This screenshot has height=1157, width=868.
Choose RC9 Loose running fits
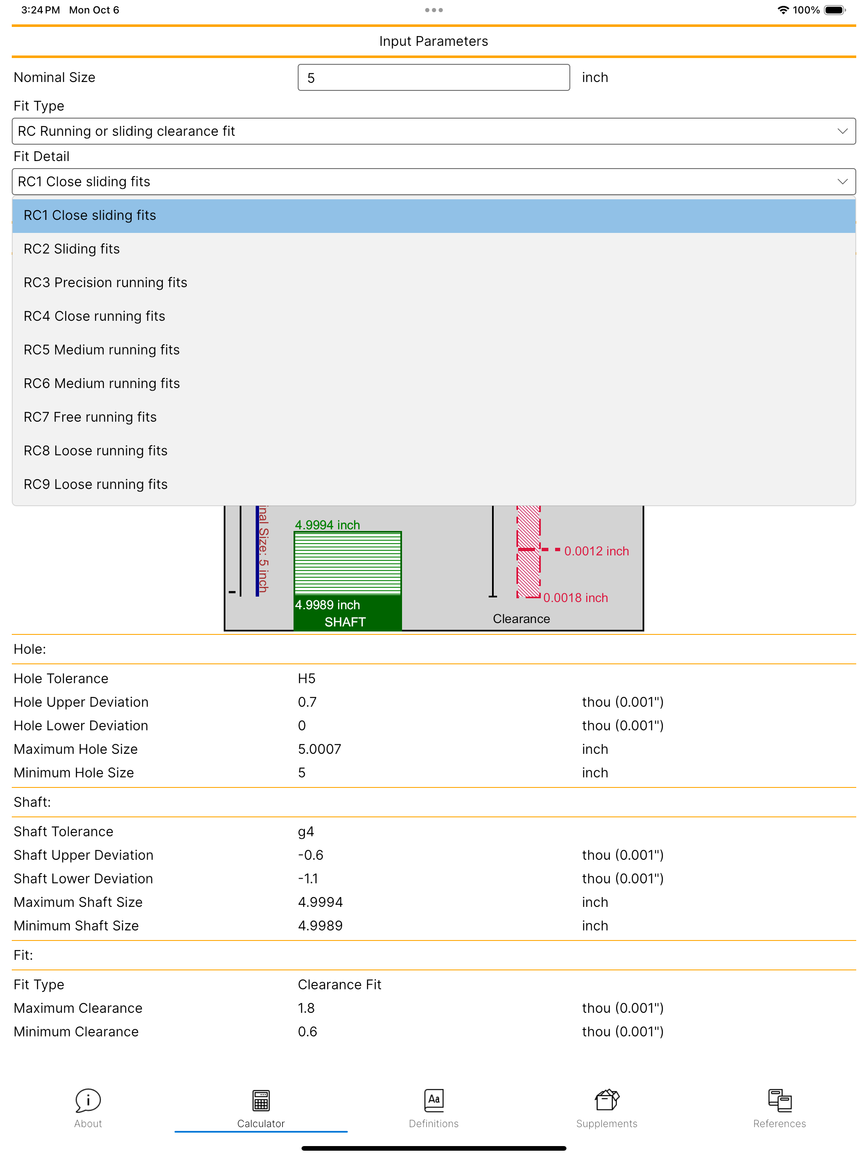pos(434,484)
